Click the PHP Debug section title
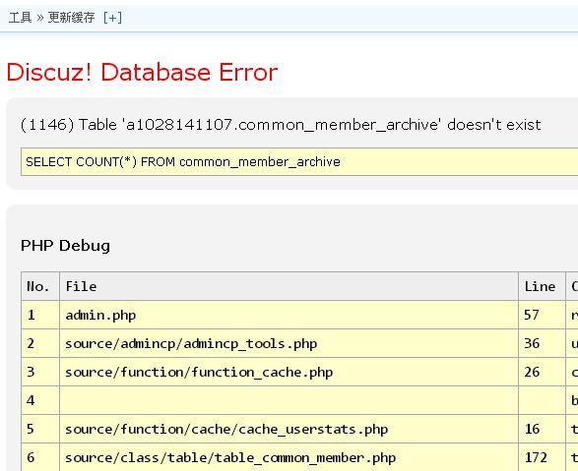578x471 pixels. point(65,246)
